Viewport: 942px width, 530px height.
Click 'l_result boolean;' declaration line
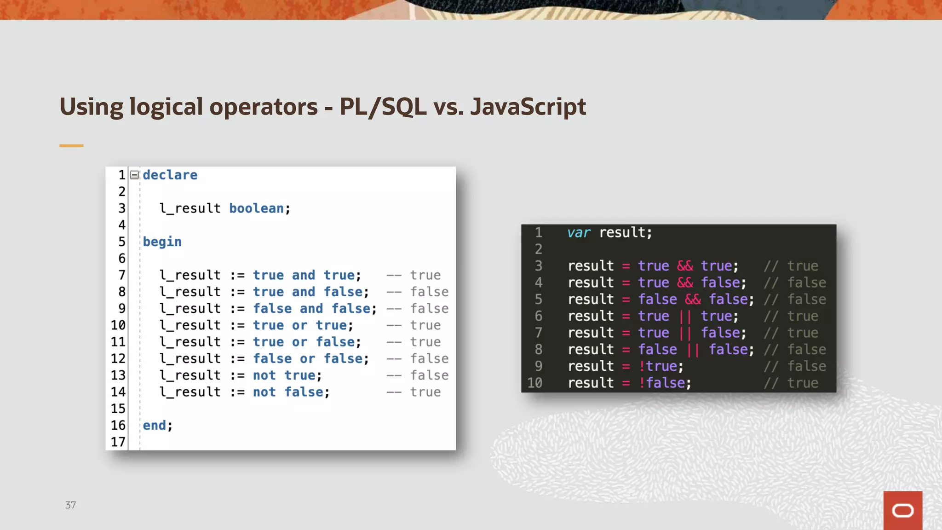pos(225,208)
